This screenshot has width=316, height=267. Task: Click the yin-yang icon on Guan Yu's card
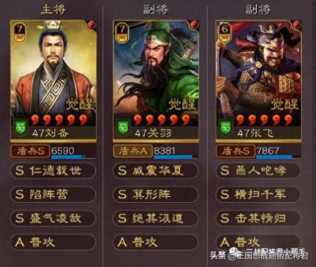[195, 25]
